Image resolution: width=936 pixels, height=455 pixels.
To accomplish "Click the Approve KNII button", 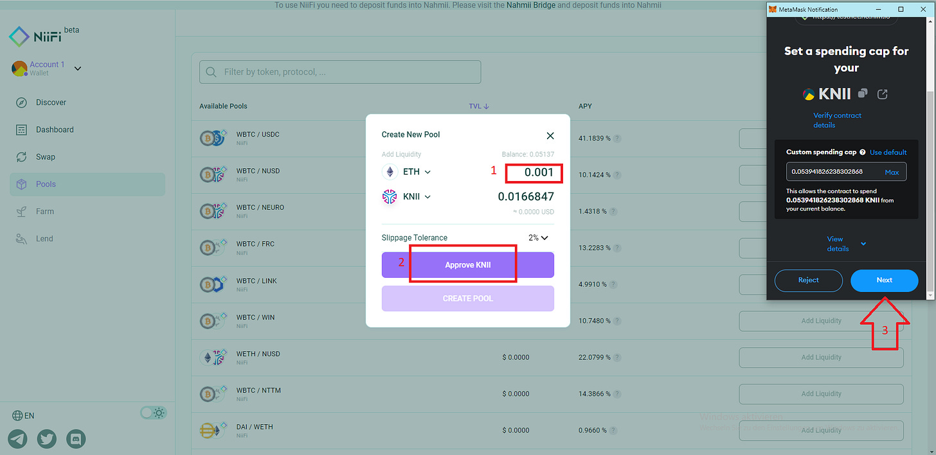I will 468,265.
